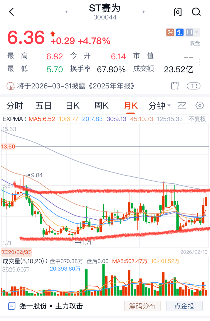Go back with the left arrow

[x=12, y=12]
